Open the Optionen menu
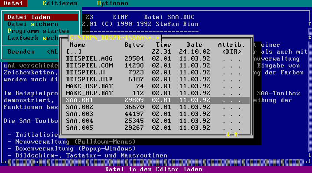Screen dimensions: 312x173 [x=112, y=3]
